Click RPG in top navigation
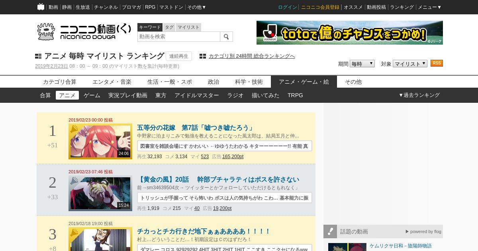Image resolution: width=478 pixels, height=251 pixels. [150, 7]
